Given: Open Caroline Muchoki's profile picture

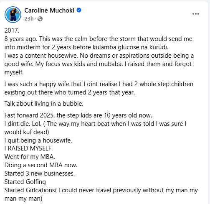Looking at the screenshot, I should [x=13, y=15].
